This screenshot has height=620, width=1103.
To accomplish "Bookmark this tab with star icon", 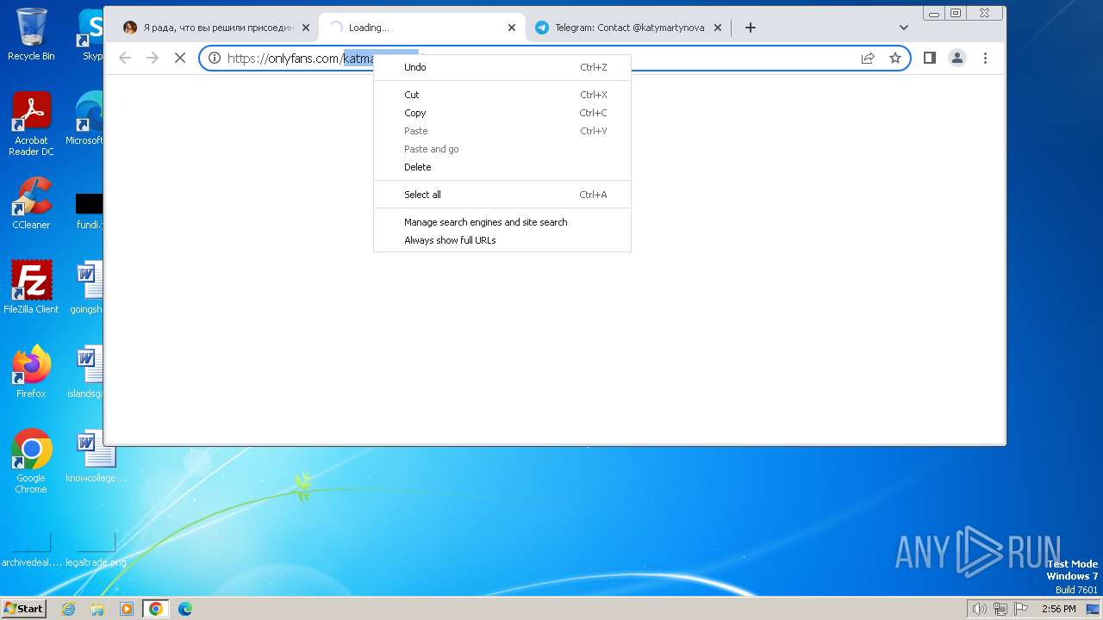I will 895,58.
